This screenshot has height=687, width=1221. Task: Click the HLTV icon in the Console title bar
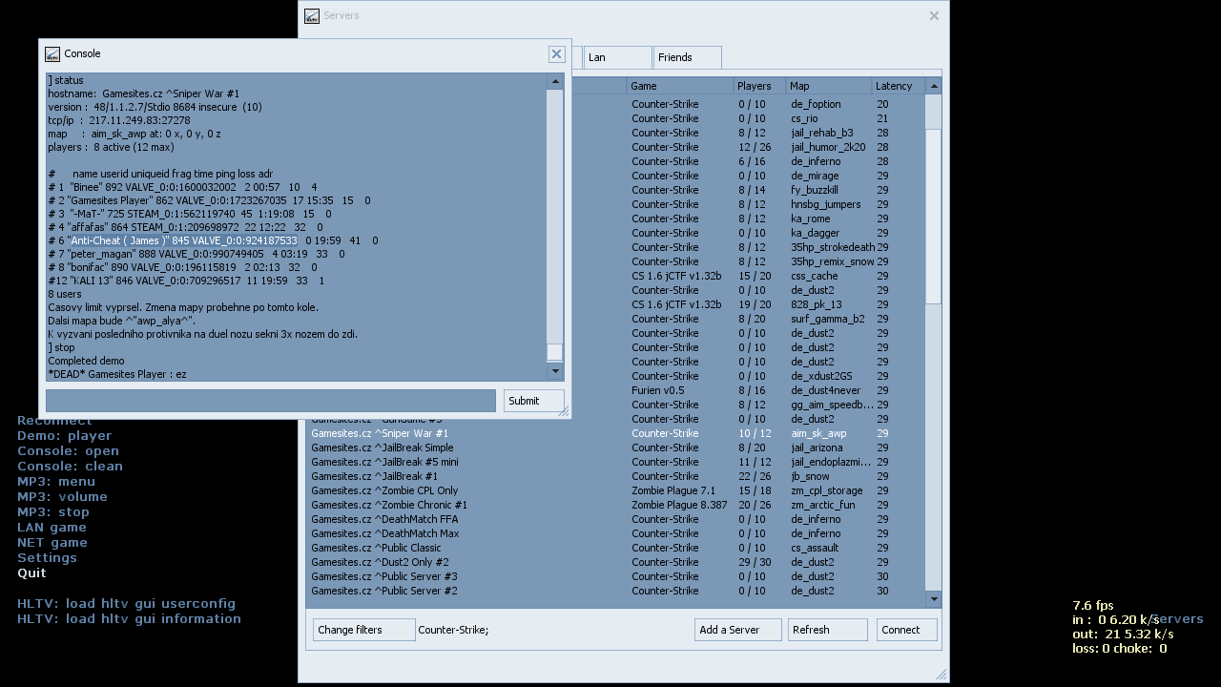pos(52,54)
